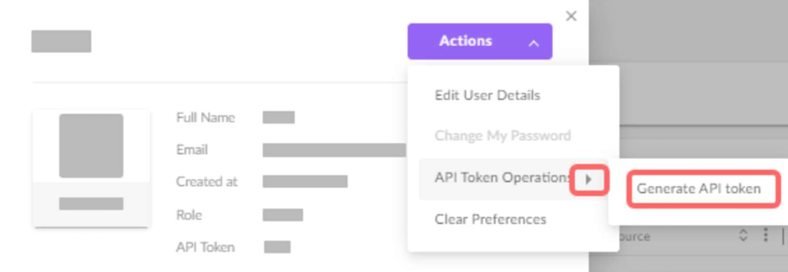Choose Change My Password
Image resolution: width=788 pixels, height=272 pixels.
(502, 135)
